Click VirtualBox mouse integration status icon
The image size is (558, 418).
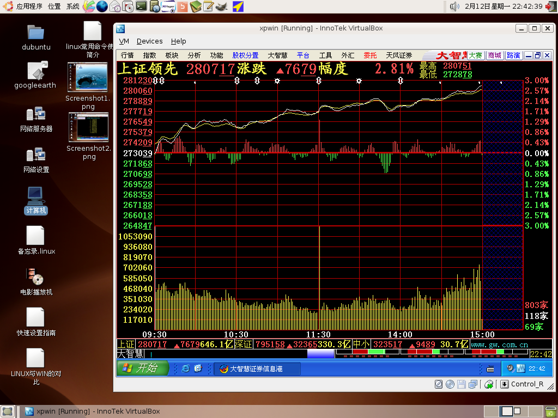click(x=489, y=384)
